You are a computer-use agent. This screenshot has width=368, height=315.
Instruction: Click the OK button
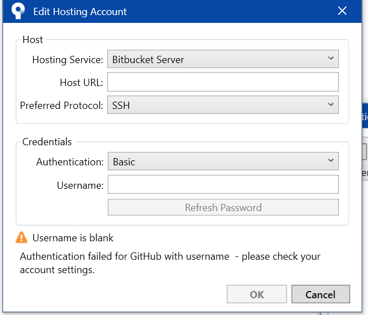(x=257, y=294)
